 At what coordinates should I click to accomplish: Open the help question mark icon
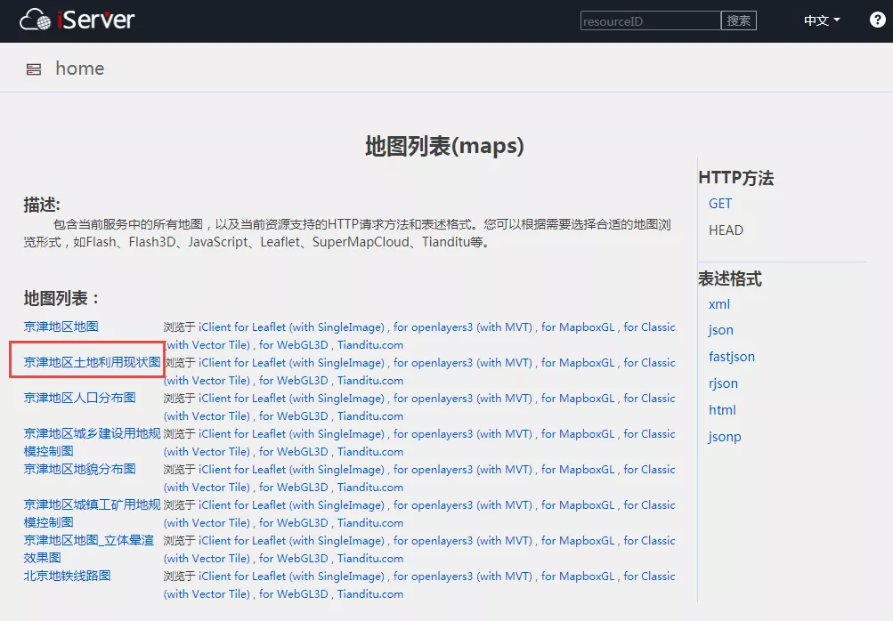coord(877,20)
